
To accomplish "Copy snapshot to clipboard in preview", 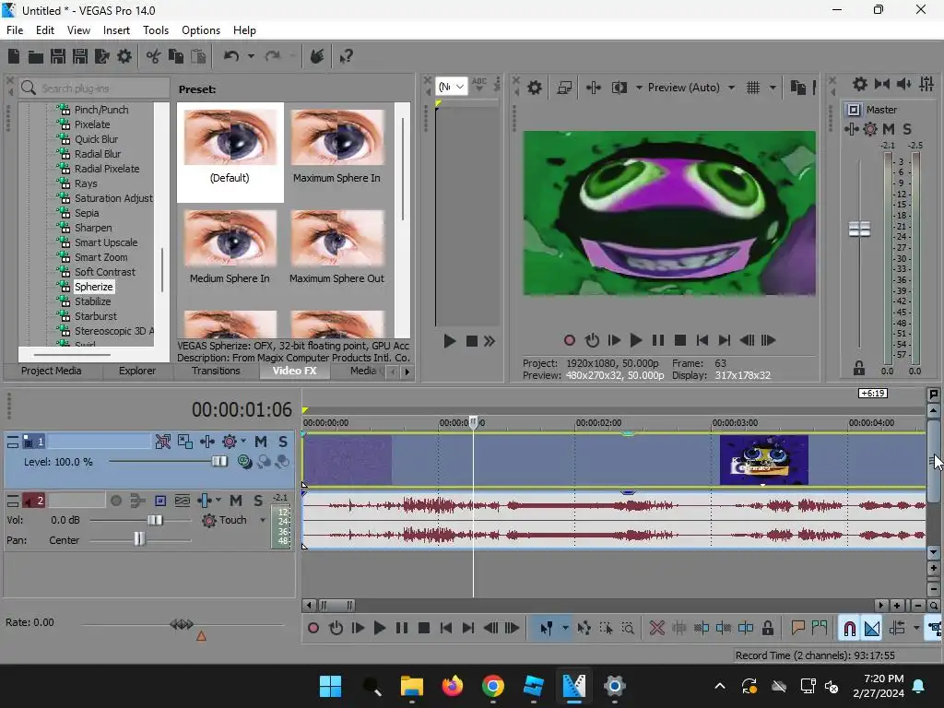I will tap(797, 88).
